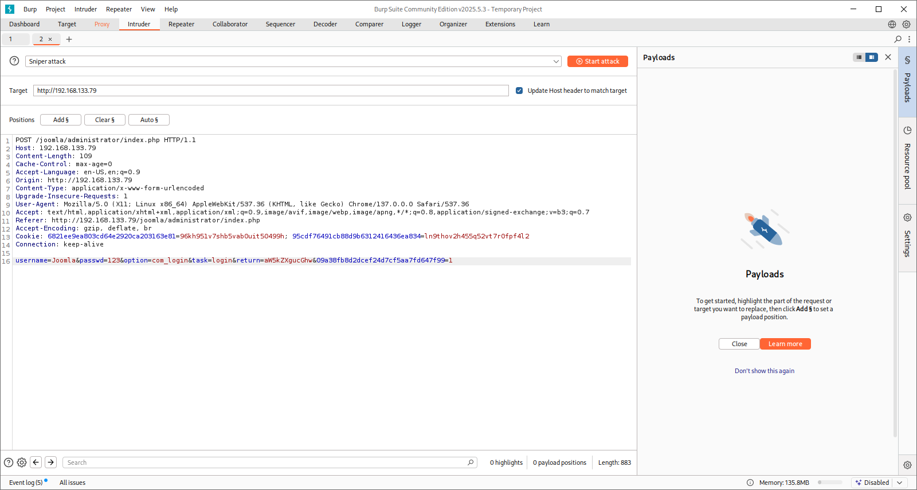Switch to the Comparer tab
917x490 pixels.
click(x=369, y=24)
